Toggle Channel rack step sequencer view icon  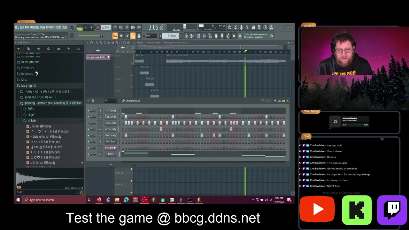pyautogui.click(x=283, y=101)
